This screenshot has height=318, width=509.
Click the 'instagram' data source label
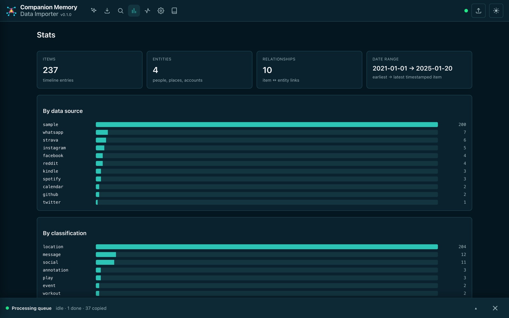coord(54,148)
